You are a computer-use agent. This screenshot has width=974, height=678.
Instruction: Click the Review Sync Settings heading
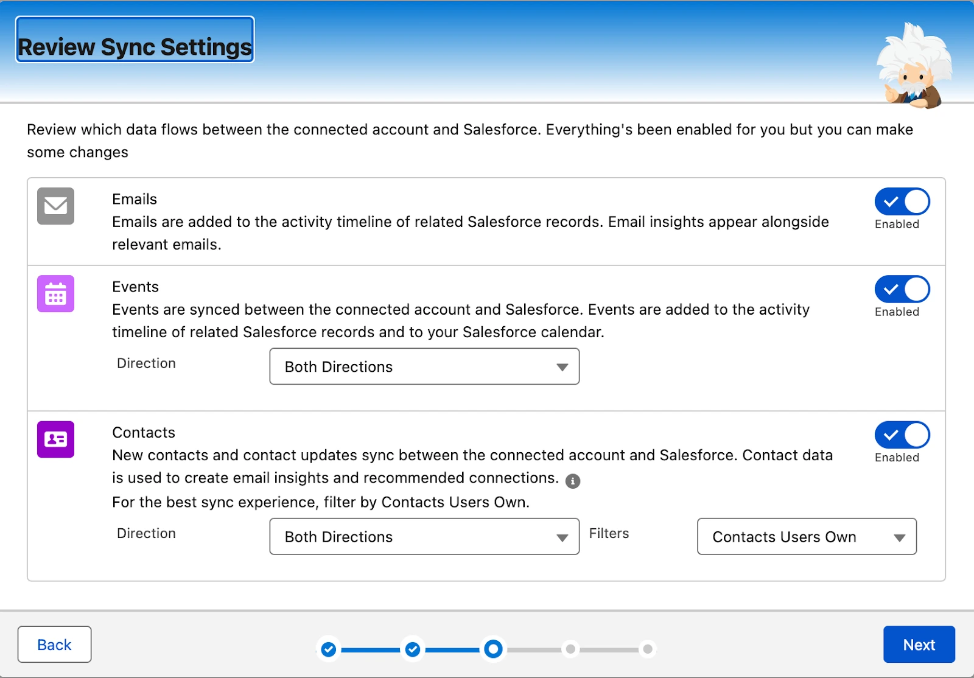135,47
